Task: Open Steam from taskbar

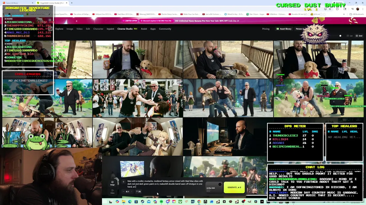Action: (x=142, y=202)
